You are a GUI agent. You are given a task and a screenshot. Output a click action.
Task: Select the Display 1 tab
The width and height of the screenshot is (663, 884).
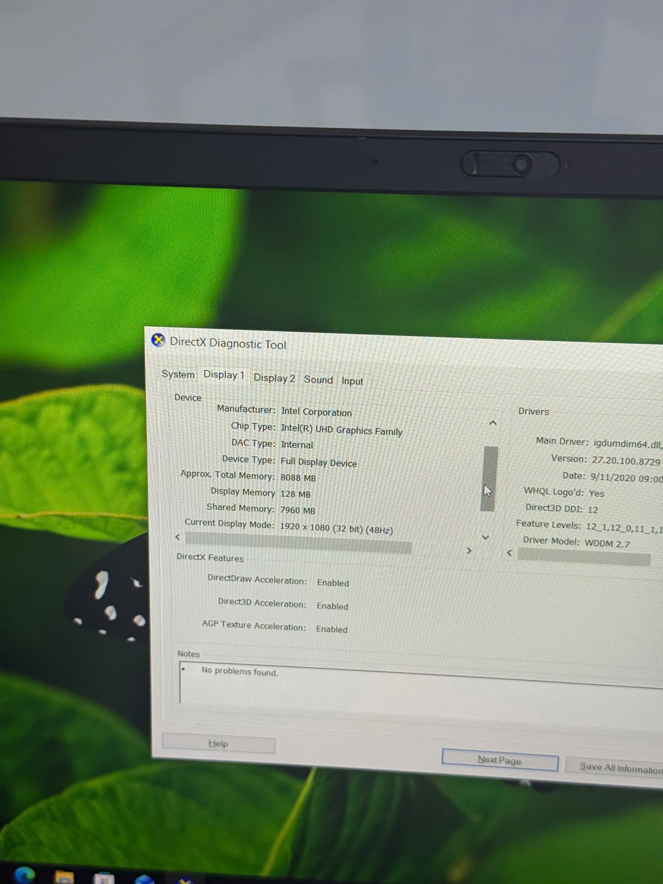(224, 374)
